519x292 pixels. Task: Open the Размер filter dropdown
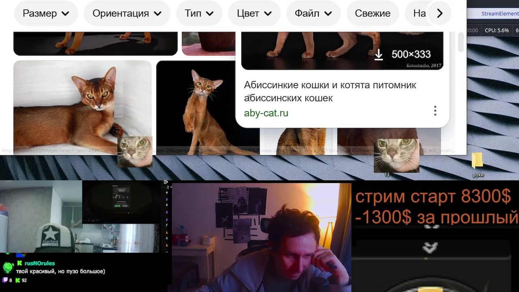[x=46, y=13]
